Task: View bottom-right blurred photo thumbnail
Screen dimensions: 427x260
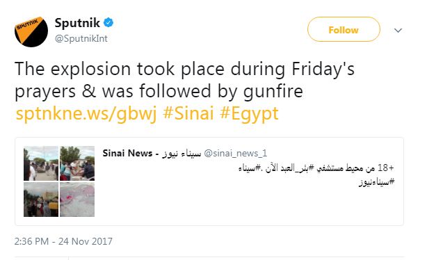Action: tap(77, 200)
